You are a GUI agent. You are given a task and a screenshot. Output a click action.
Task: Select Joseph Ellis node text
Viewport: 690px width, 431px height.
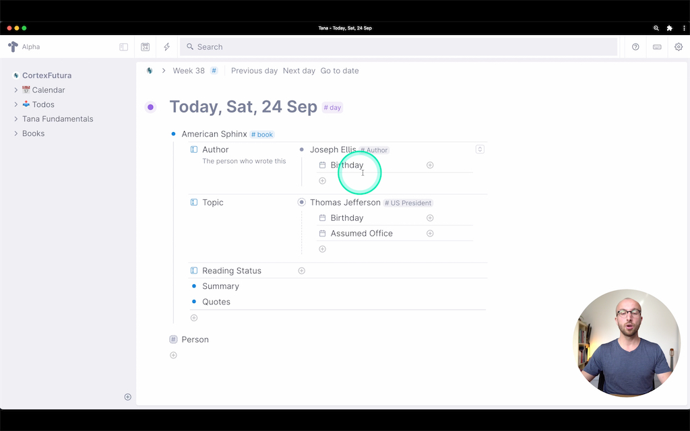pyautogui.click(x=333, y=150)
